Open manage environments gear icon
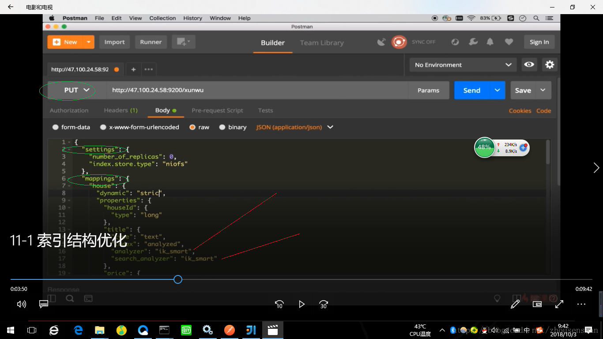Screen dimensions: 603x339 550,64
